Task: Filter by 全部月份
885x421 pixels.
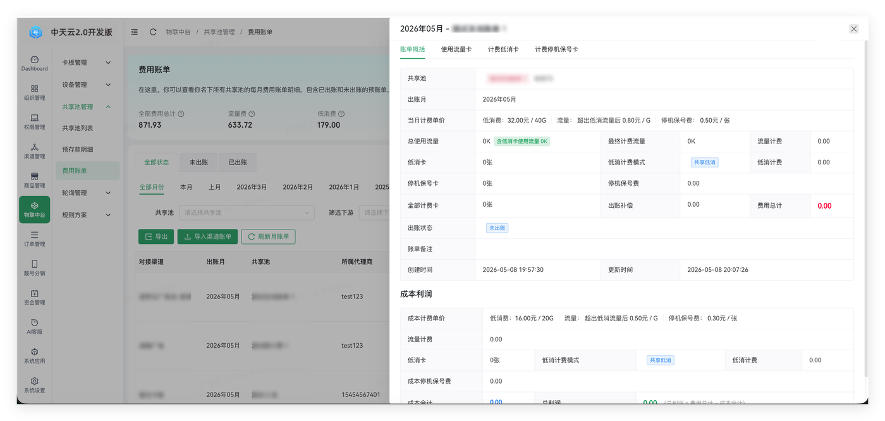Action: [x=151, y=187]
